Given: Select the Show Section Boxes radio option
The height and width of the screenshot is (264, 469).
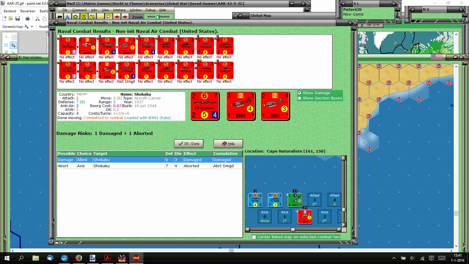Looking at the screenshot, I should pyautogui.click(x=300, y=98).
